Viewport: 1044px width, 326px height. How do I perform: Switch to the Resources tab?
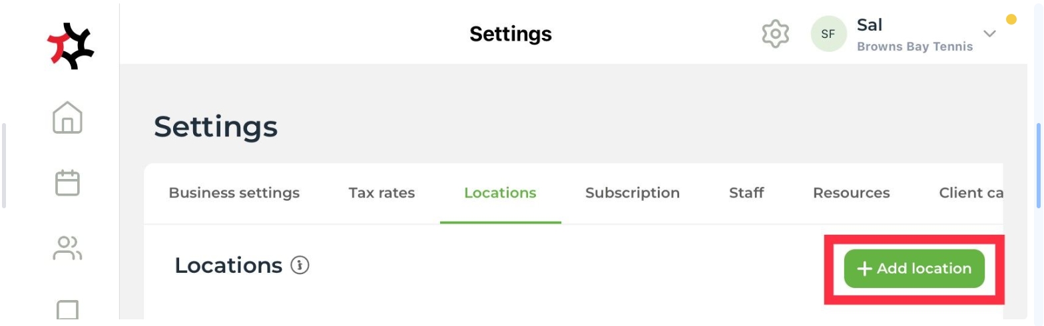(x=851, y=193)
